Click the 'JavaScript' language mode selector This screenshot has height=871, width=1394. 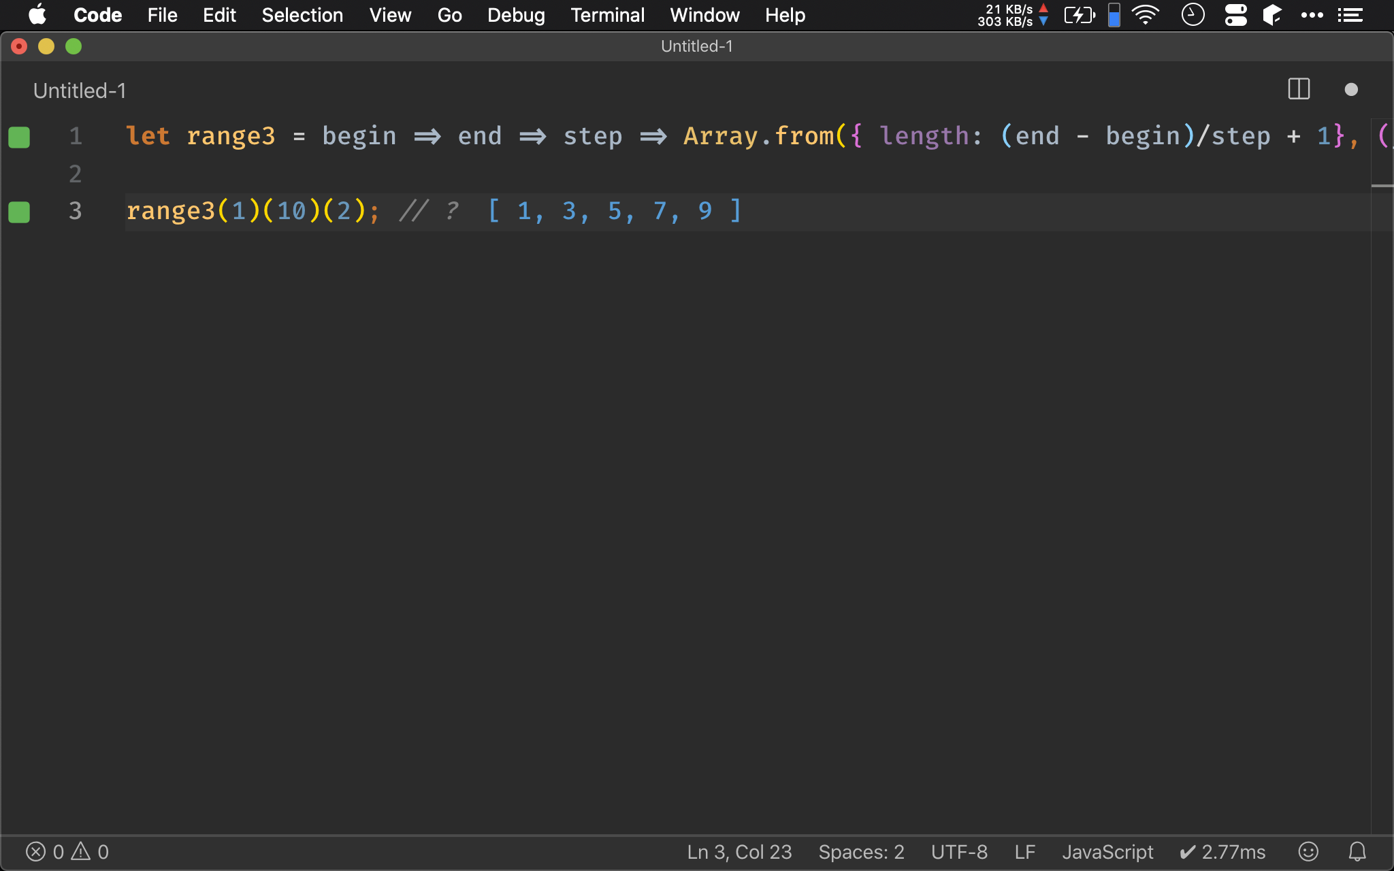(1107, 852)
